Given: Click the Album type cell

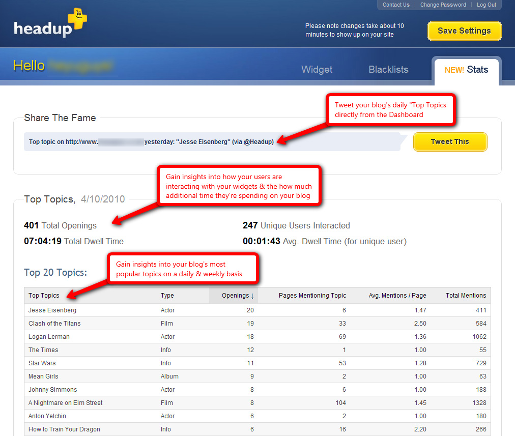Looking at the screenshot, I should click(x=169, y=376).
